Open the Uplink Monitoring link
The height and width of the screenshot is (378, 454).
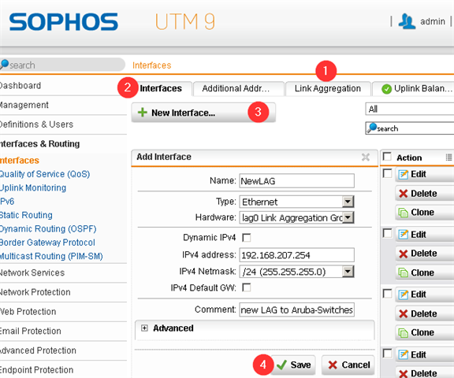point(33,188)
